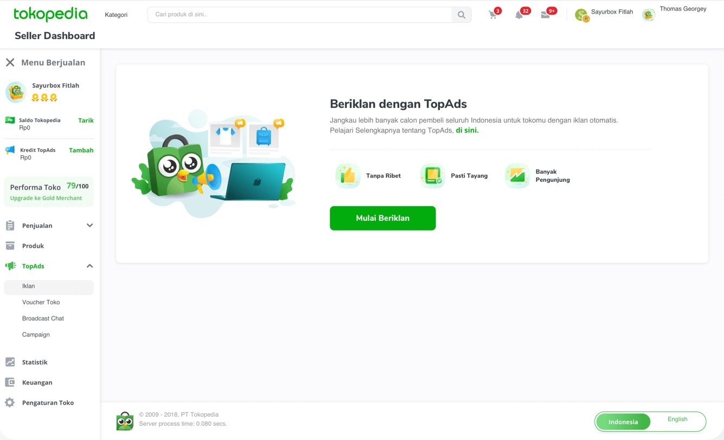
Task: Click the search magnifier icon
Action: [x=462, y=15]
